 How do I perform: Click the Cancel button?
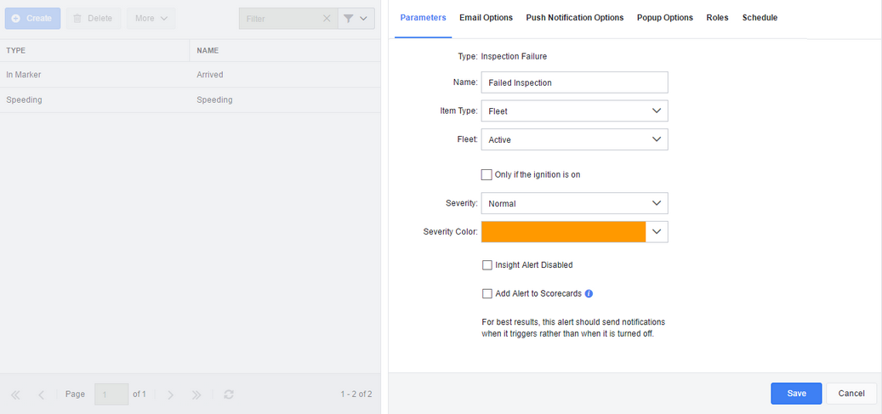tap(851, 394)
